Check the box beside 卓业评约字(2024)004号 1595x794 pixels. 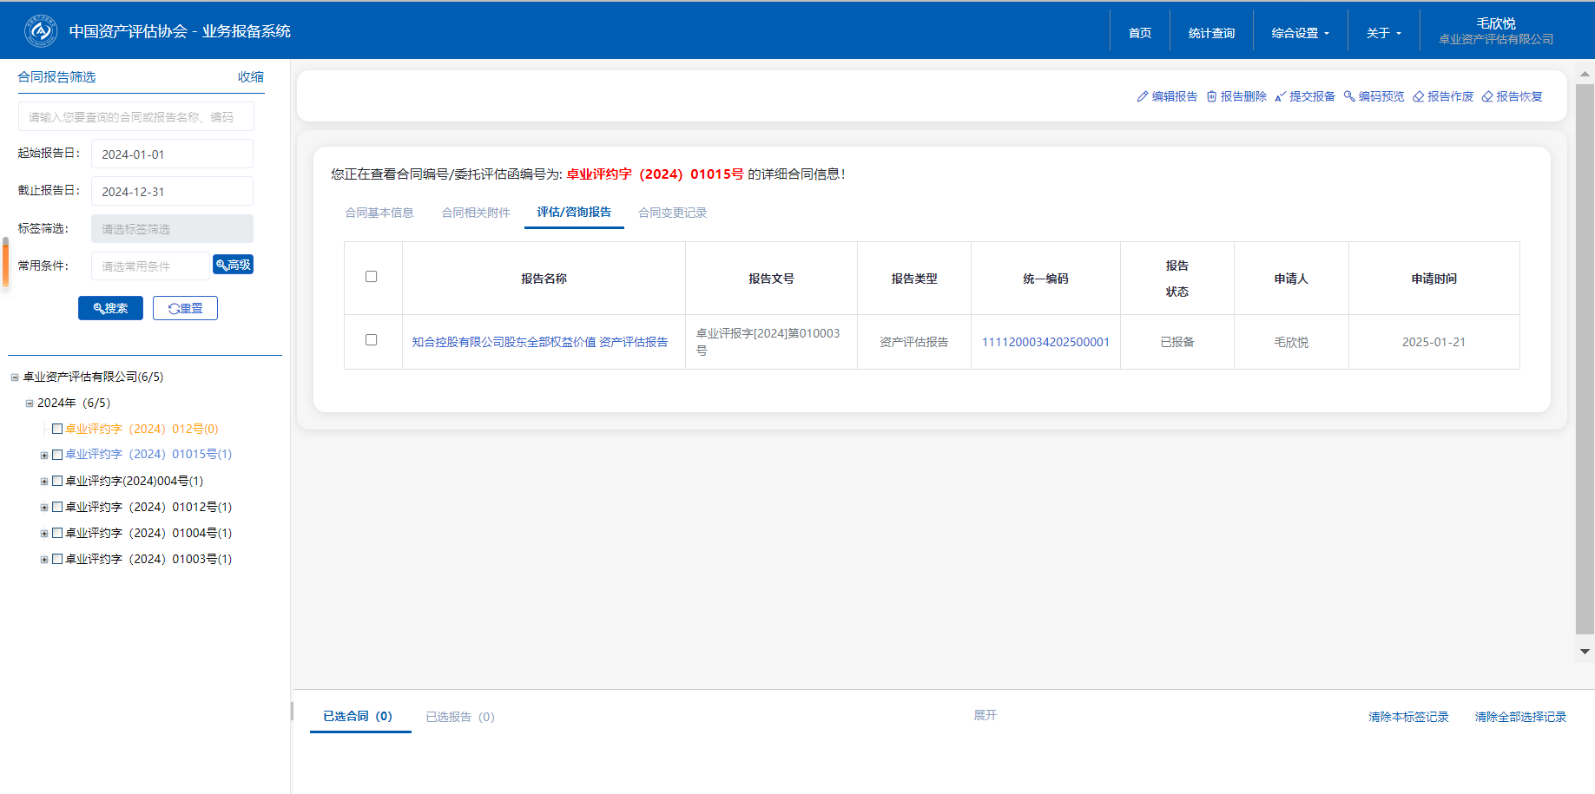[x=57, y=481]
